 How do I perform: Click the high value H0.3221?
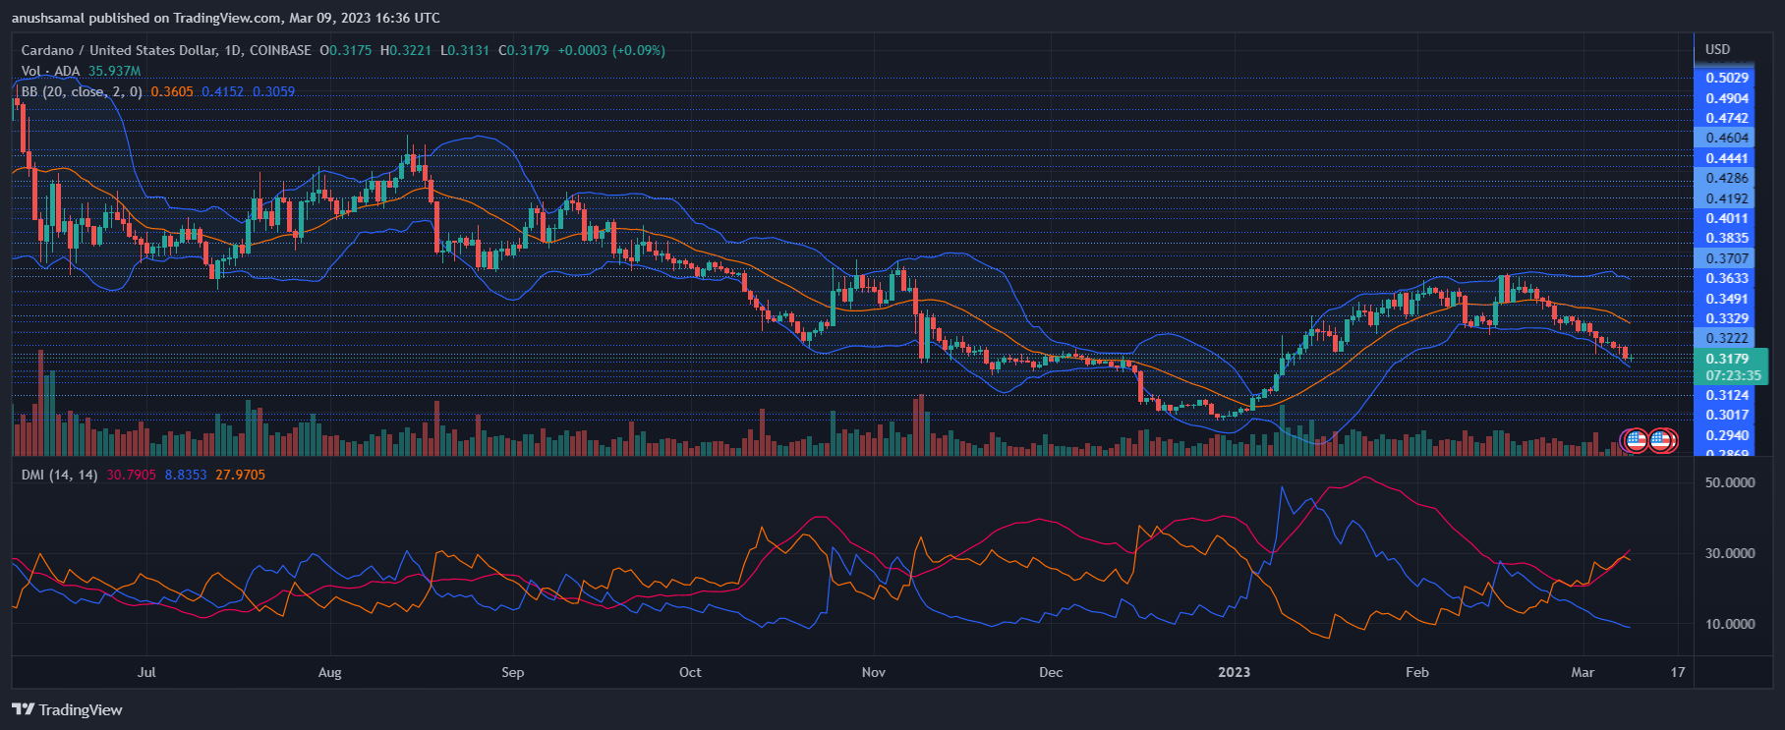pos(406,50)
